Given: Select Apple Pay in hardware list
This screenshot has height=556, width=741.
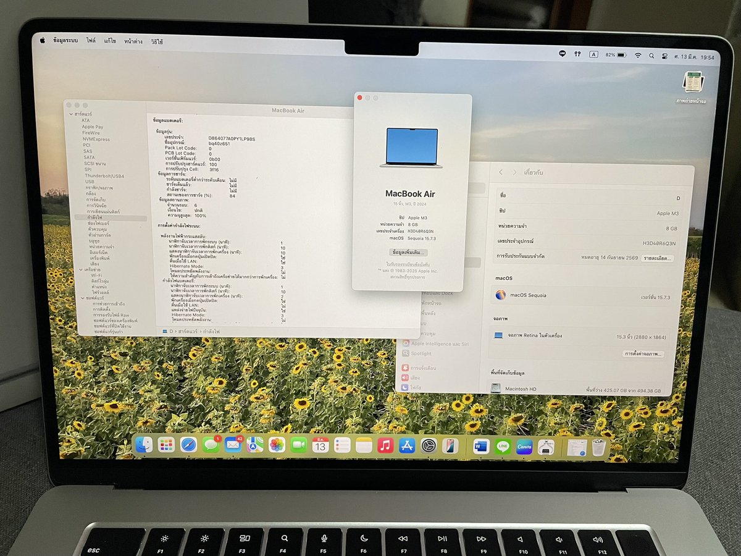Looking at the screenshot, I should point(93,127).
